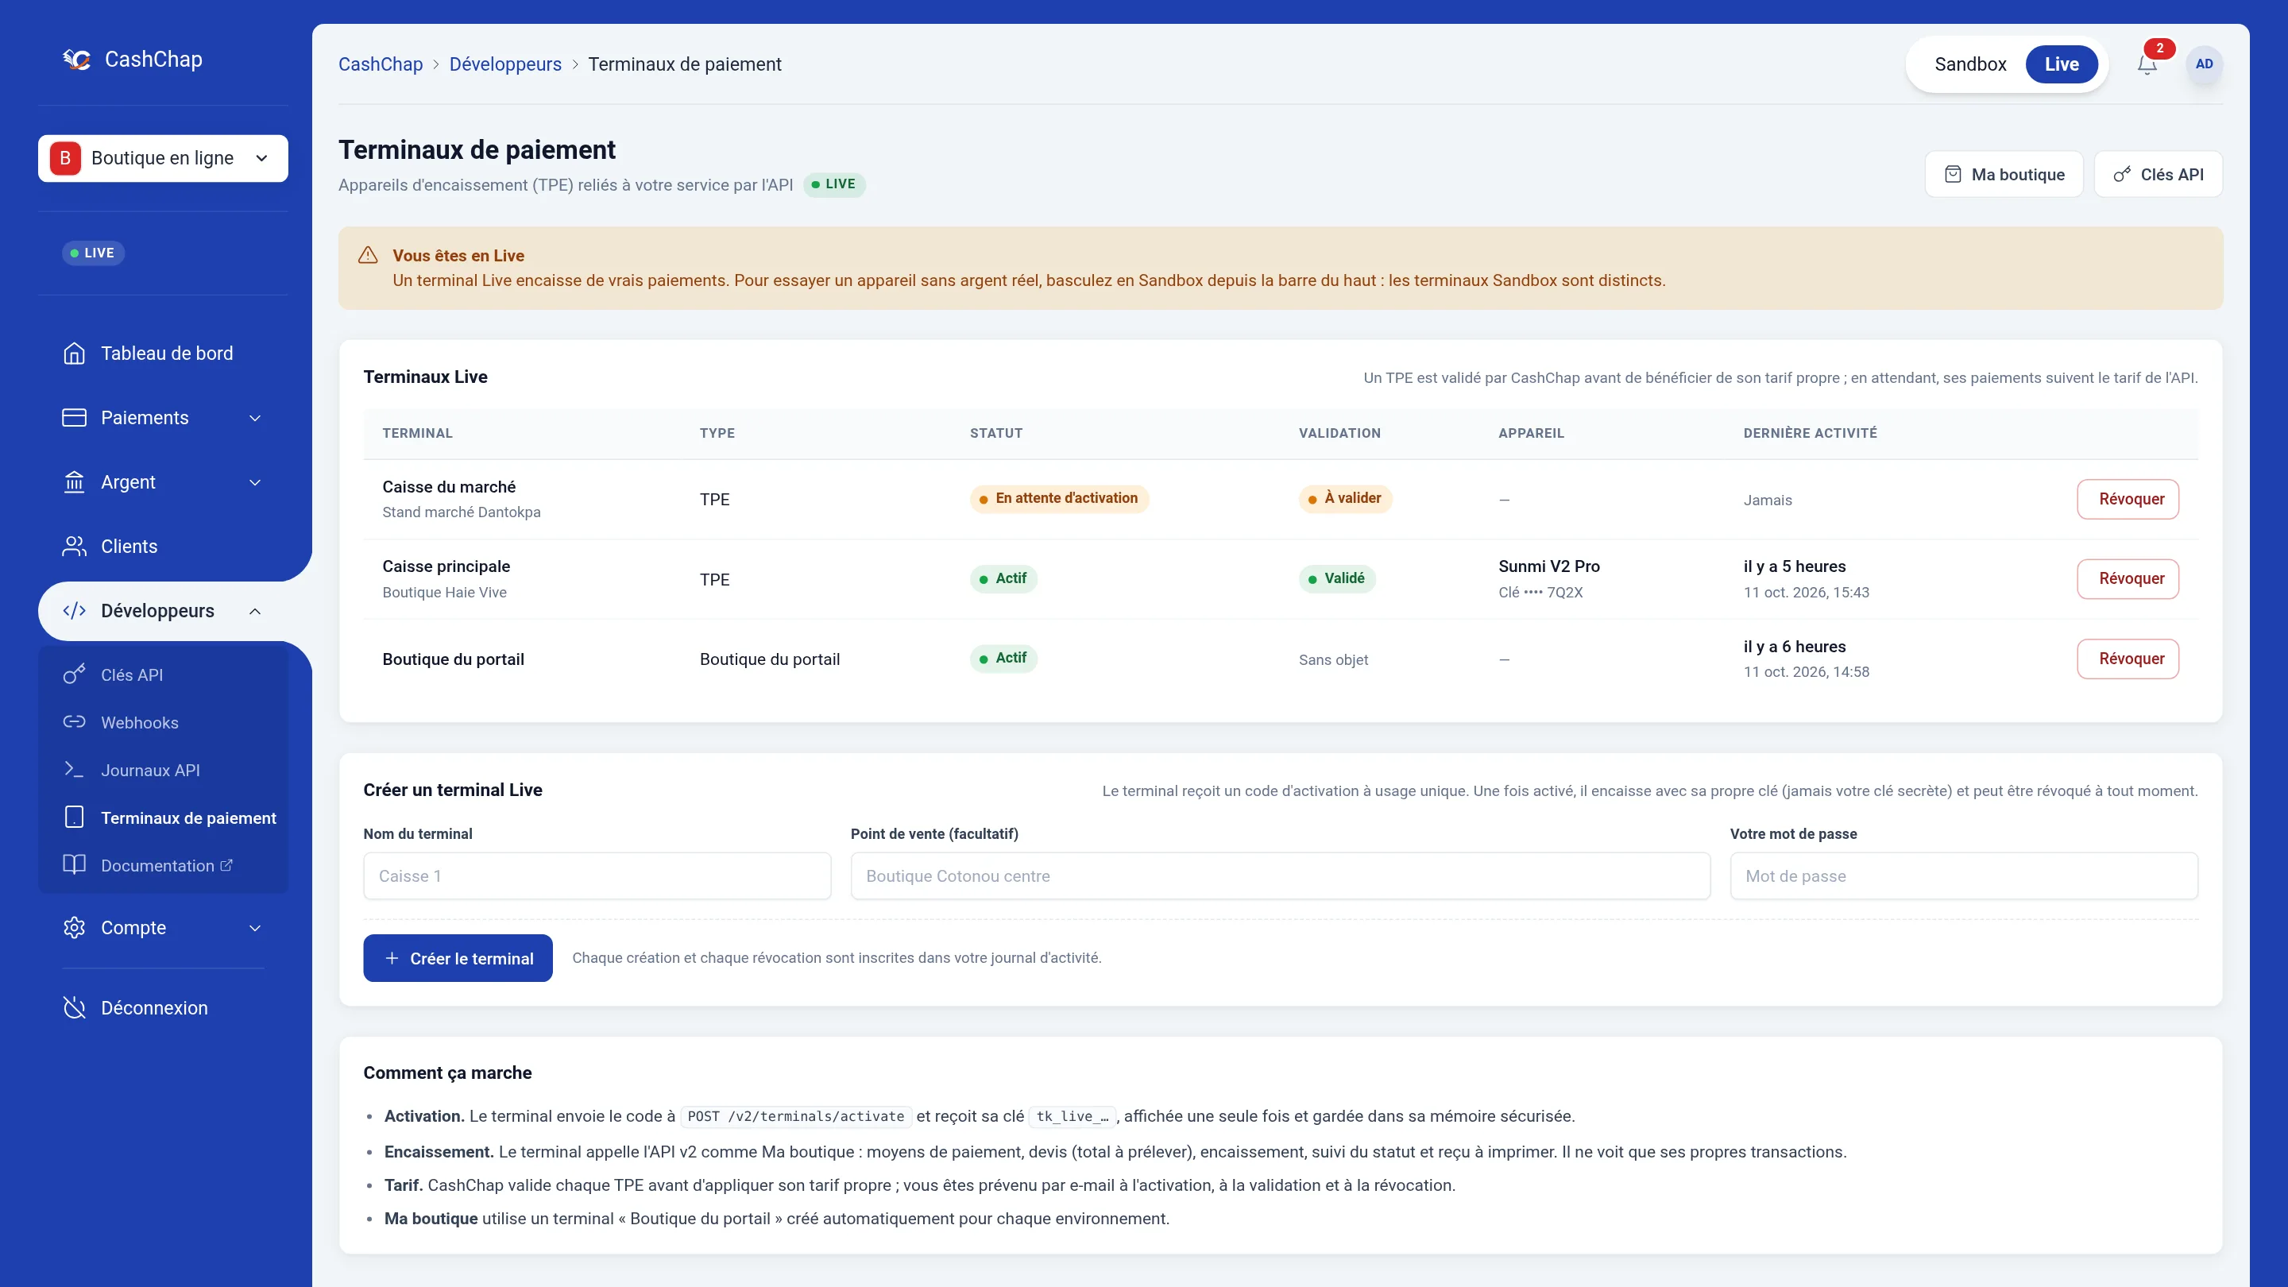
Task: Click the Webhooks link icon
Action: point(75,722)
